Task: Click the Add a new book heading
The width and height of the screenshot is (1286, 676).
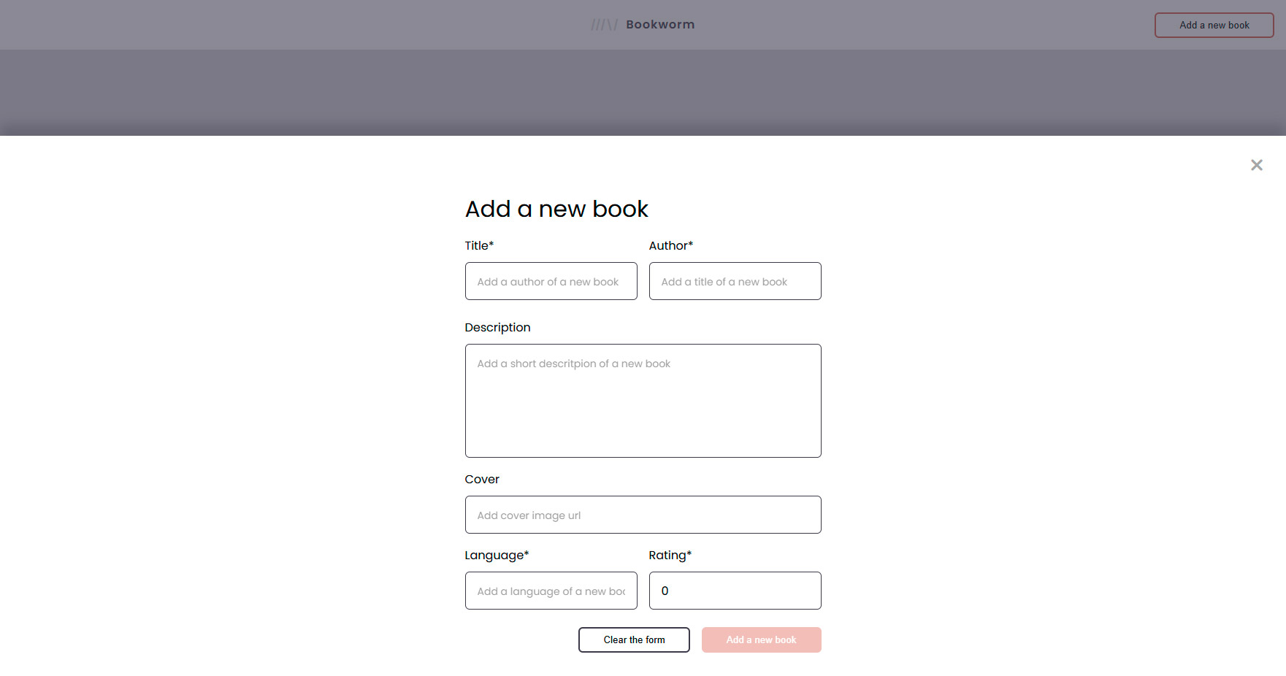Action: (x=556, y=209)
